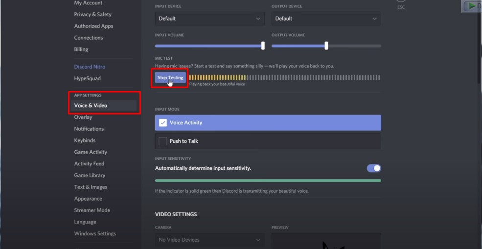Click the Input Volume slider handle
This screenshot has width=482, height=249.
[263, 45]
